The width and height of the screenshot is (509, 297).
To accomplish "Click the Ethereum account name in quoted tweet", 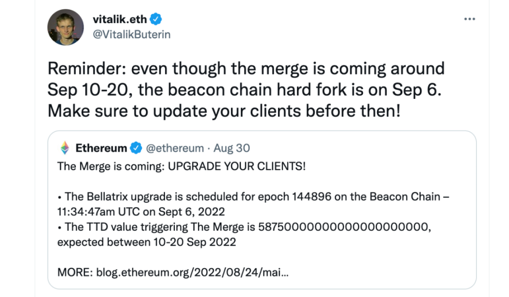I will pos(101,148).
